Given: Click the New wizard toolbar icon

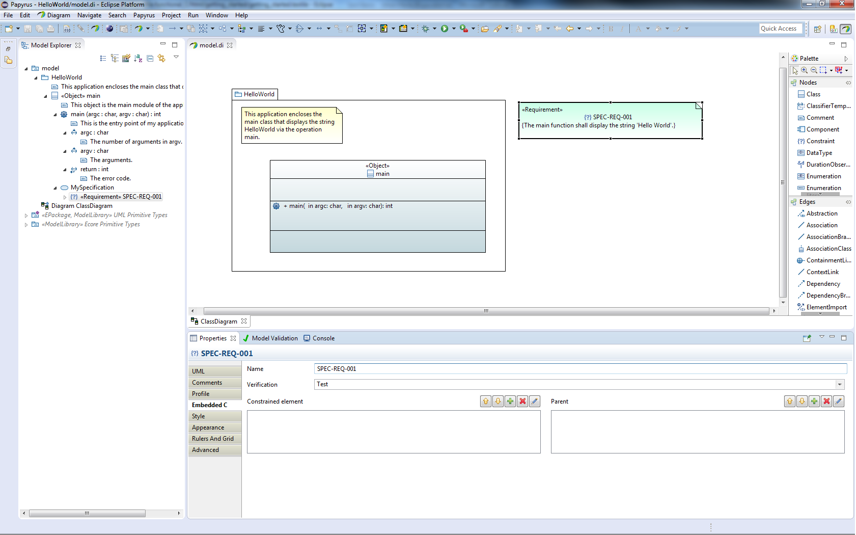Looking at the screenshot, I should 9,29.
